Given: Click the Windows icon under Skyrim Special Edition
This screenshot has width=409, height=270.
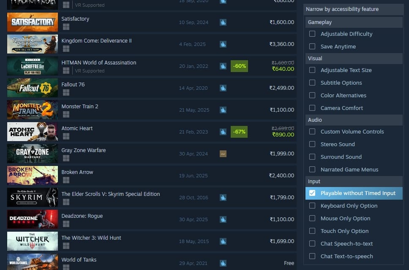Looking at the screenshot, I should [x=66, y=202].
